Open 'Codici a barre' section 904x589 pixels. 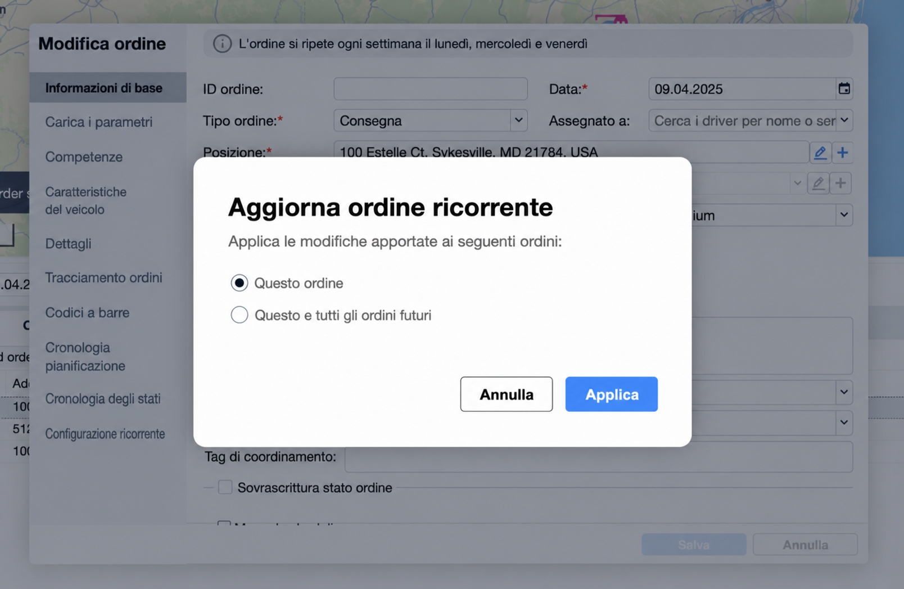(87, 312)
